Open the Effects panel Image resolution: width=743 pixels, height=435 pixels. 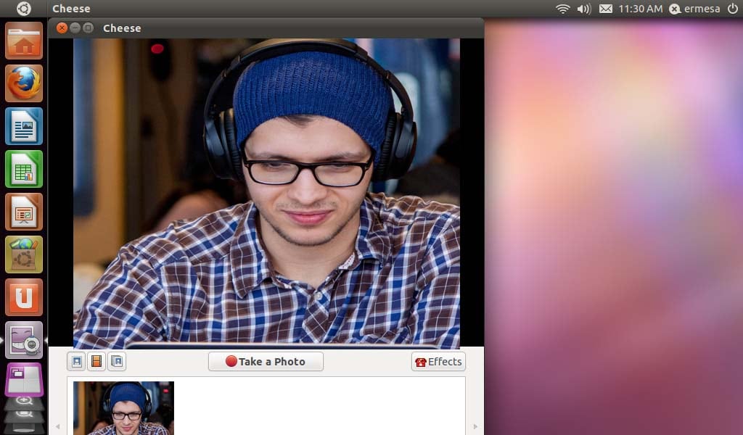[438, 362]
